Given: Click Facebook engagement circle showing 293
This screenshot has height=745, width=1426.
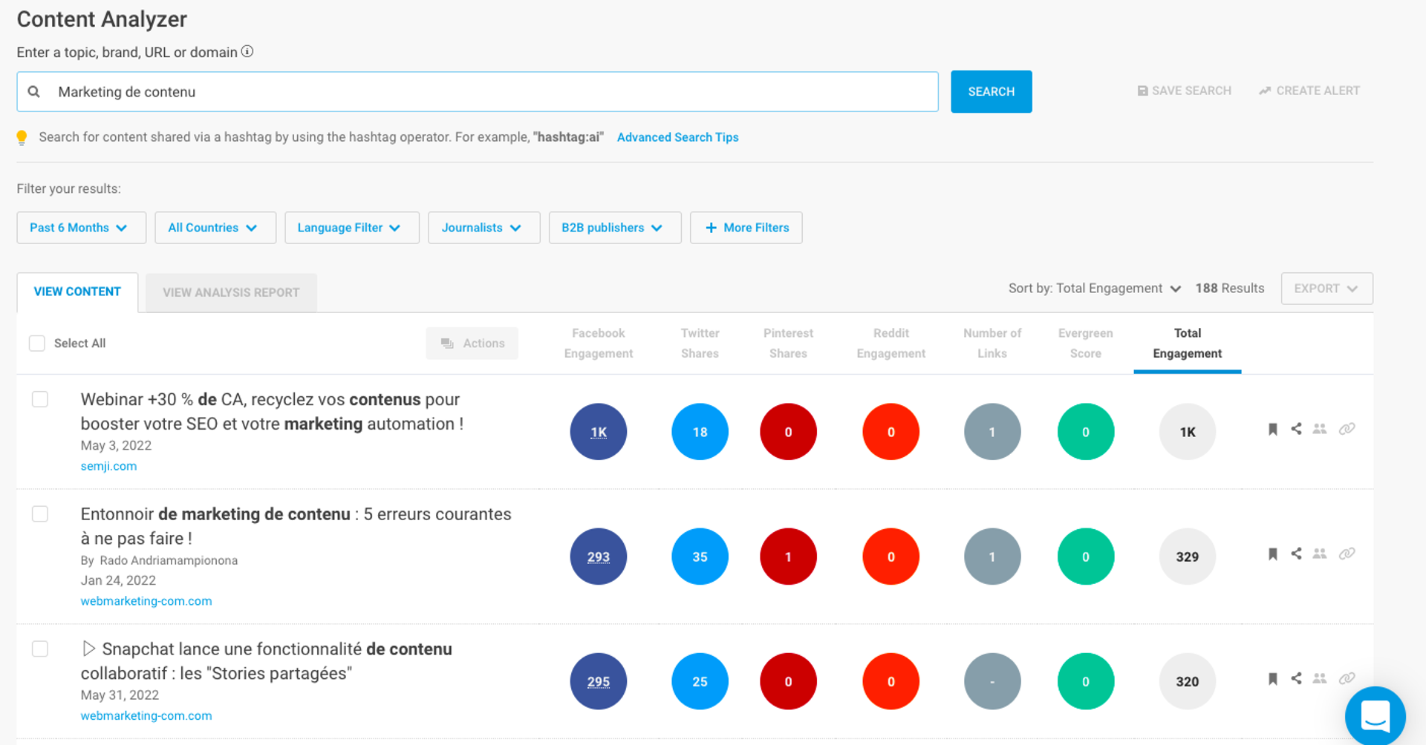Looking at the screenshot, I should point(598,557).
